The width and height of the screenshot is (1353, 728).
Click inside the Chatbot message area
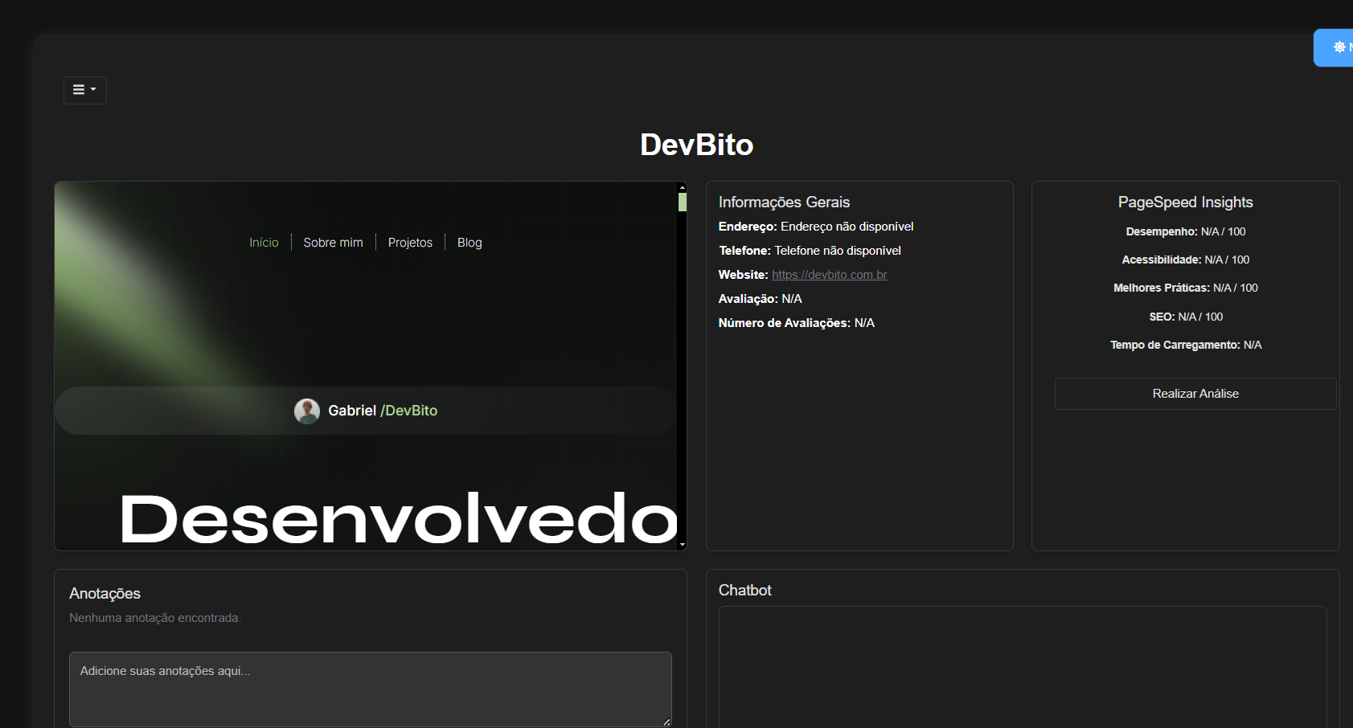[1022, 667]
